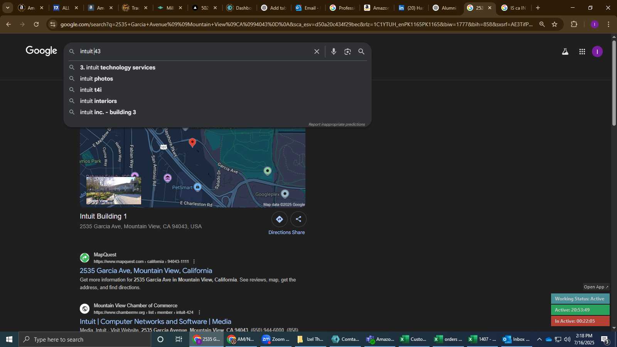Image resolution: width=617 pixels, height=347 pixels.
Task: Get Directions to Intuit Building 1
Action: pyautogui.click(x=279, y=219)
